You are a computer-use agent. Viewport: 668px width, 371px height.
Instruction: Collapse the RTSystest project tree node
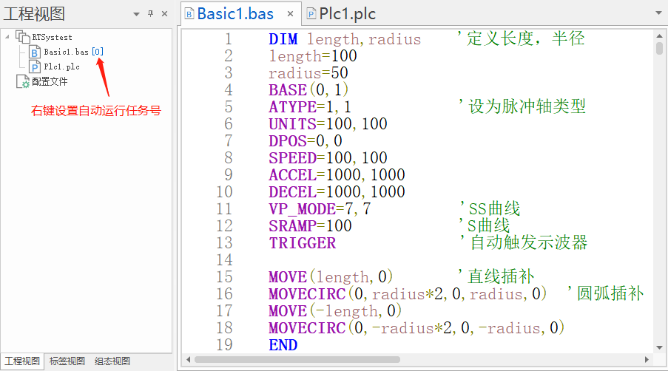pos(7,37)
